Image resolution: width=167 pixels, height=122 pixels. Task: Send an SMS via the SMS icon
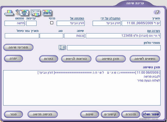coord(47,13)
